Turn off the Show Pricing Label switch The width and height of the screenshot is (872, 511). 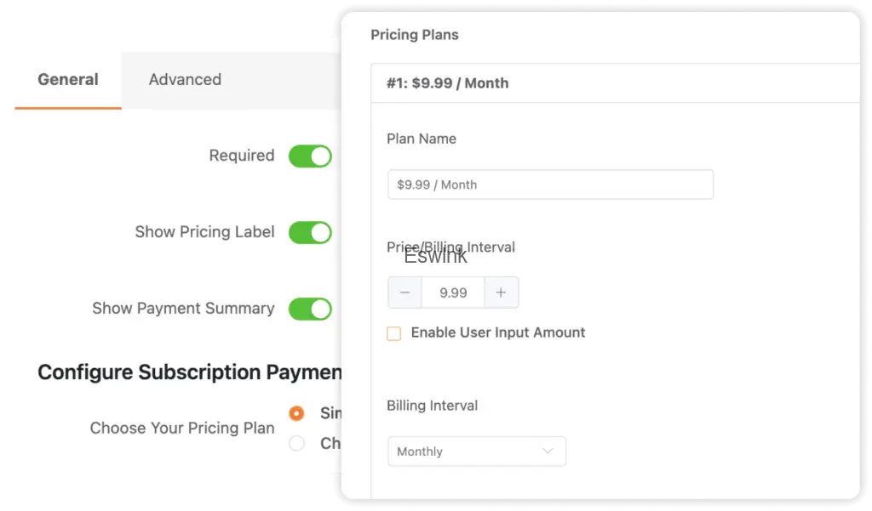(x=309, y=232)
